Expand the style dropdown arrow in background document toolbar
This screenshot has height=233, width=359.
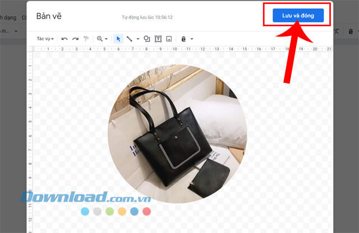coord(16,31)
